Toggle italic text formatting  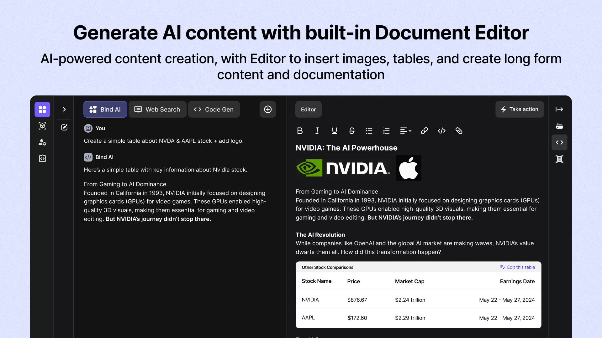click(317, 131)
